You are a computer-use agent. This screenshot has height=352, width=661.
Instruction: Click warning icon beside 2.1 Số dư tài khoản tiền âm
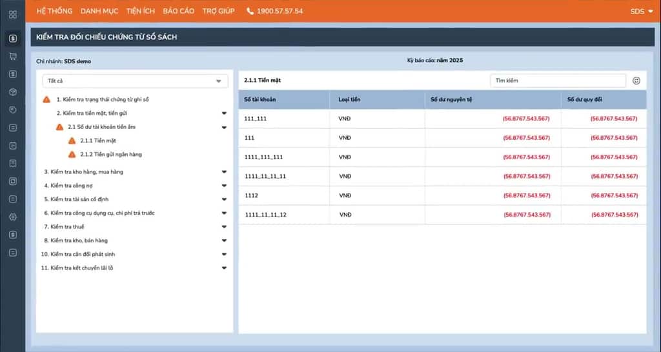pos(59,127)
